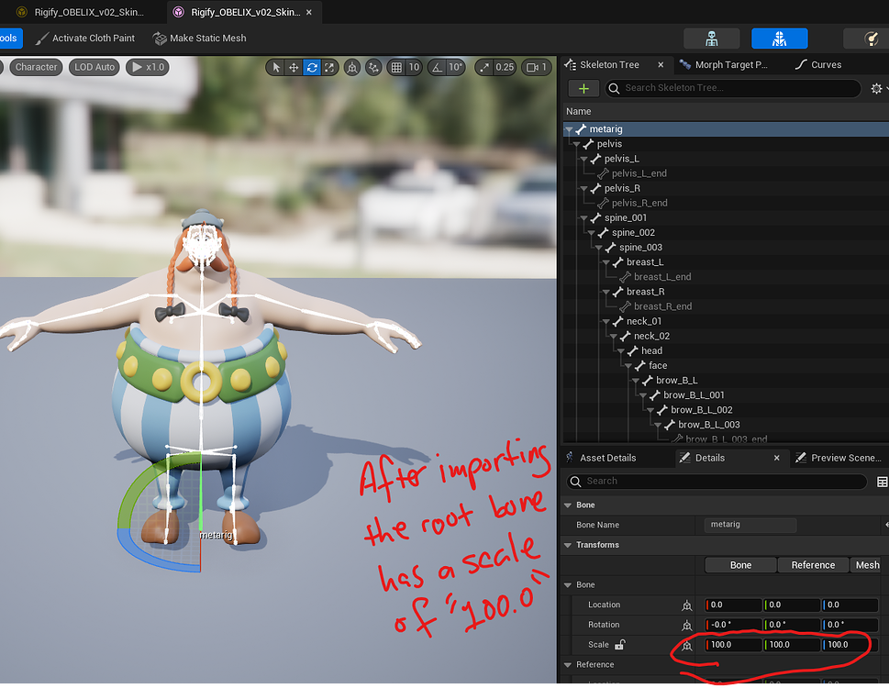Close the active Rigify_OBELIX asset tab
Screen dimensions: 889x688
[309, 12]
